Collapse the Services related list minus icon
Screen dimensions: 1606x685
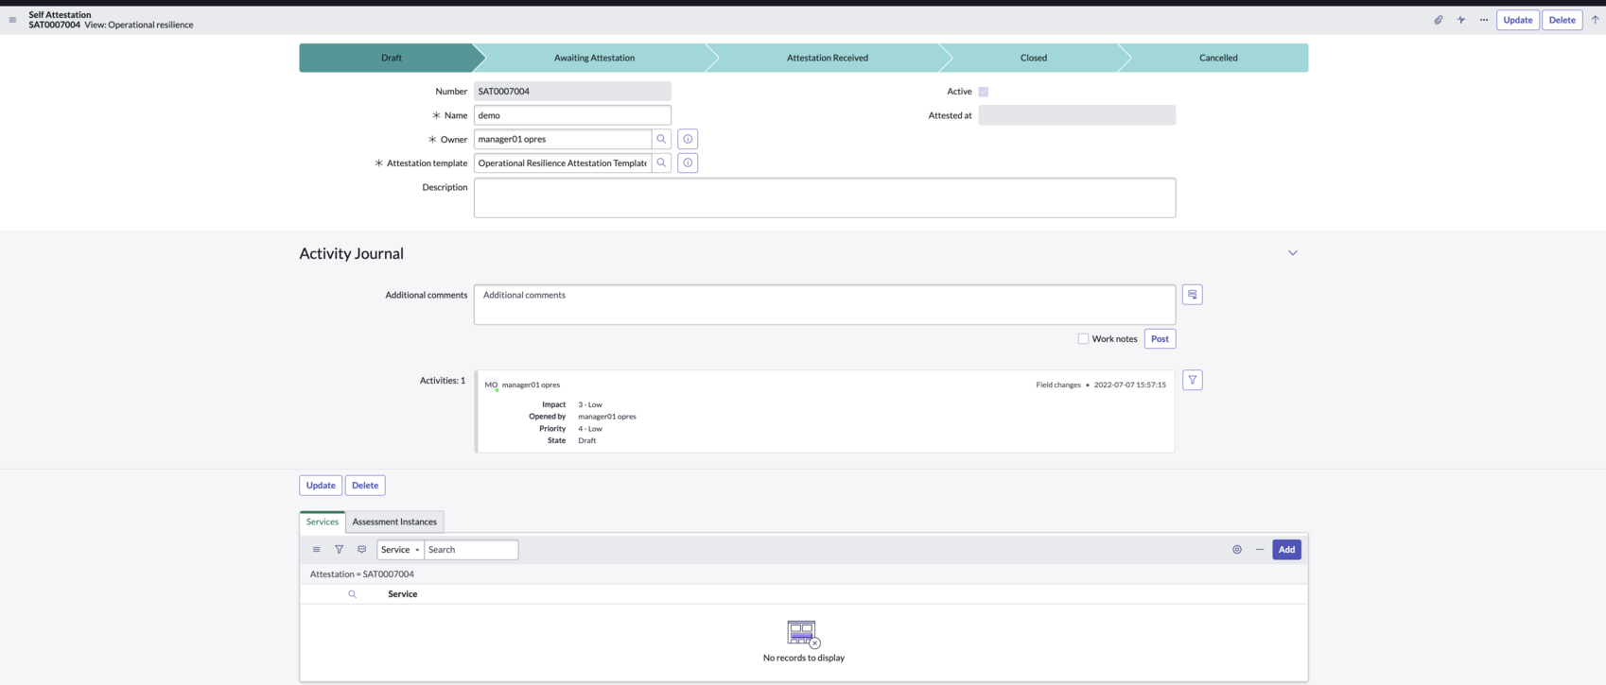pos(1259,550)
